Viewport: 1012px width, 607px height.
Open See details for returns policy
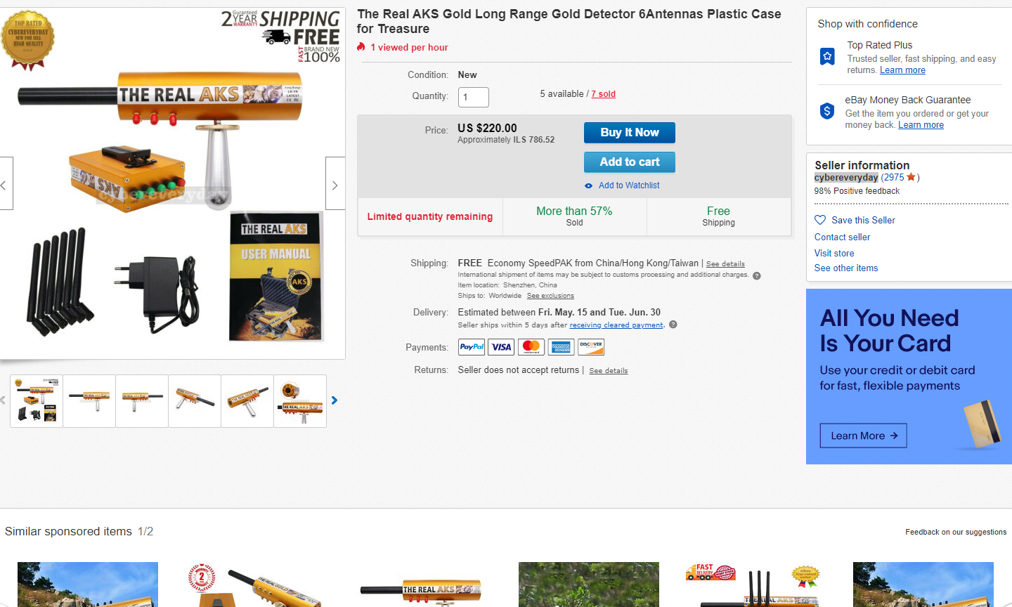coord(609,371)
